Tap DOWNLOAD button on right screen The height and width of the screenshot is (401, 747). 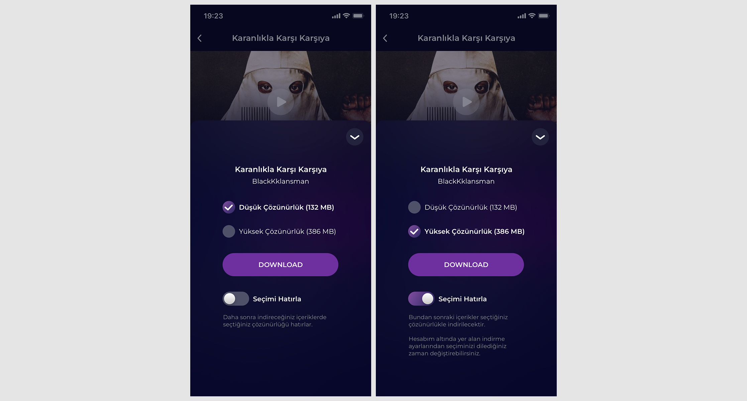[466, 265]
